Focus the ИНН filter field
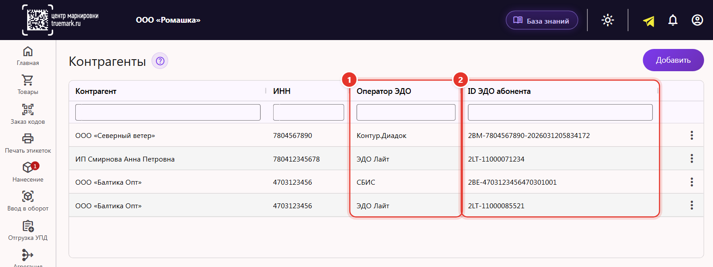The image size is (713, 267). coord(308,112)
